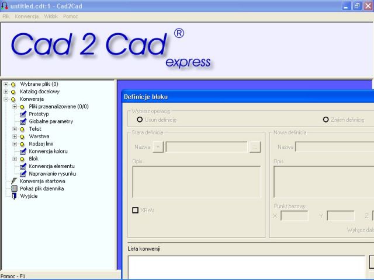Collapse the Konwersja tree node
This screenshot has height=280, width=374.
click(6, 99)
